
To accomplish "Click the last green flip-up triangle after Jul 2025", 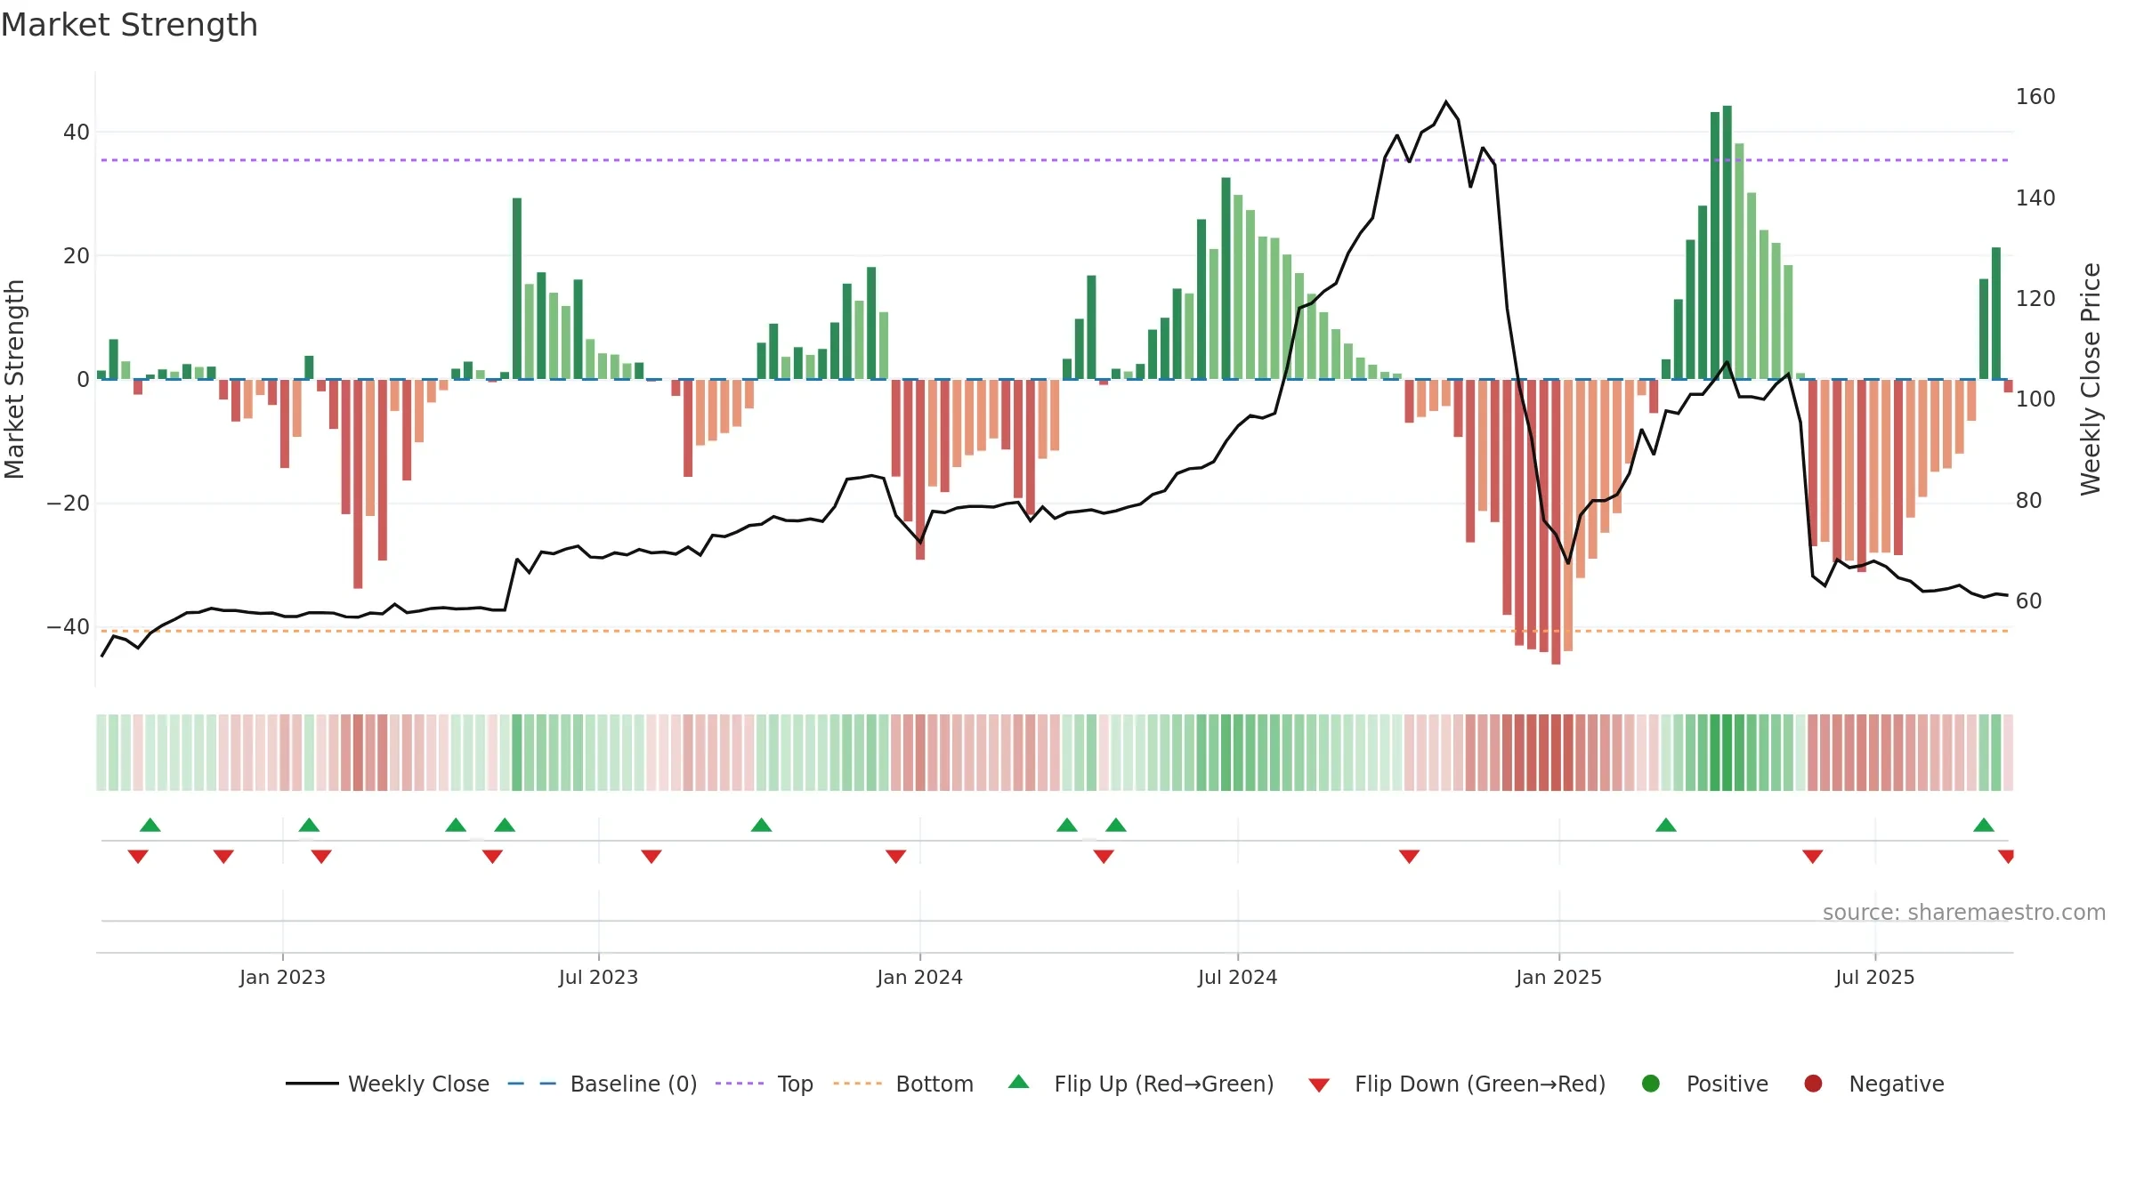I will (x=1984, y=825).
